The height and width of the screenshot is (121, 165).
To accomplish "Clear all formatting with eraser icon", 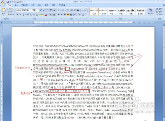I will [x=47, y=10].
